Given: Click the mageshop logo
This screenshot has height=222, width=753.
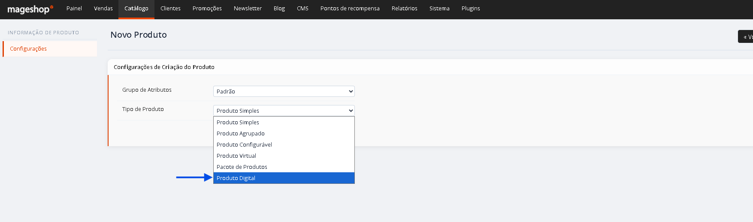Looking at the screenshot, I should click(30, 9).
